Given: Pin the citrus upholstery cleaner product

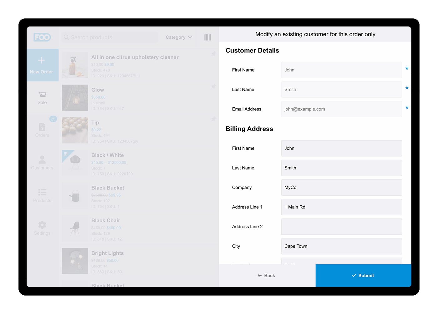Looking at the screenshot, I should coord(214,54).
